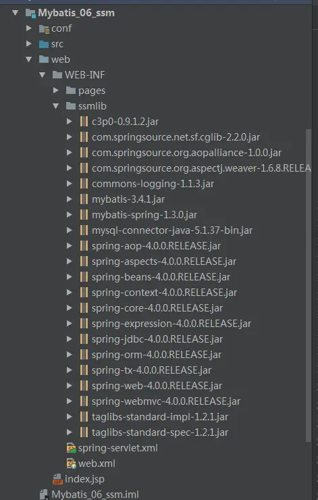Click the ssmlib folder icon
This screenshot has height=500, width=318.
click(71, 106)
